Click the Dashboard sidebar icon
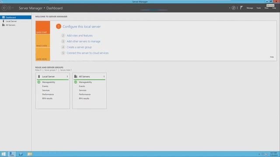This screenshot has width=280, height=157. [3, 17]
